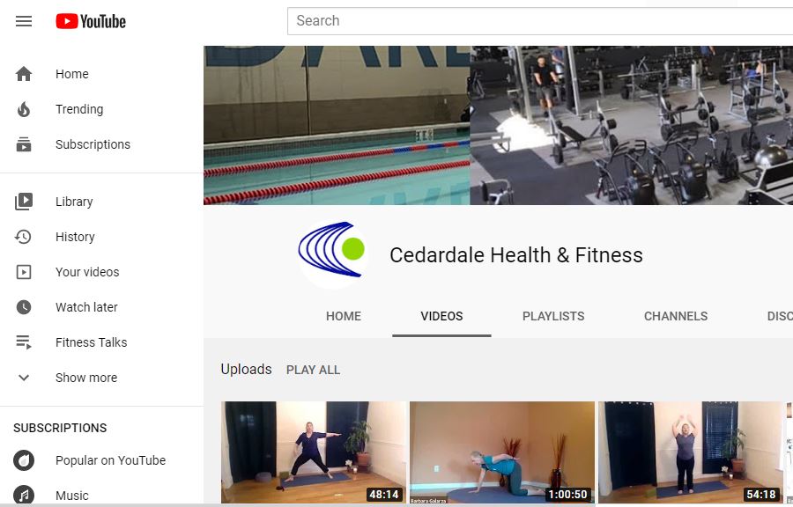Open the 1:00:50 video thumbnail
Image resolution: width=793 pixels, height=507 pixels.
pos(502,452)
